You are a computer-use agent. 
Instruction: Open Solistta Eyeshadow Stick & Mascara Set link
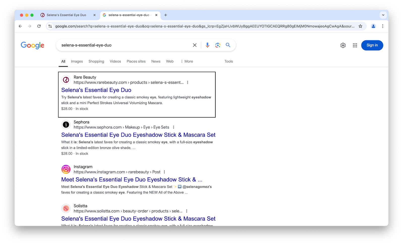[x=138, y=219]
